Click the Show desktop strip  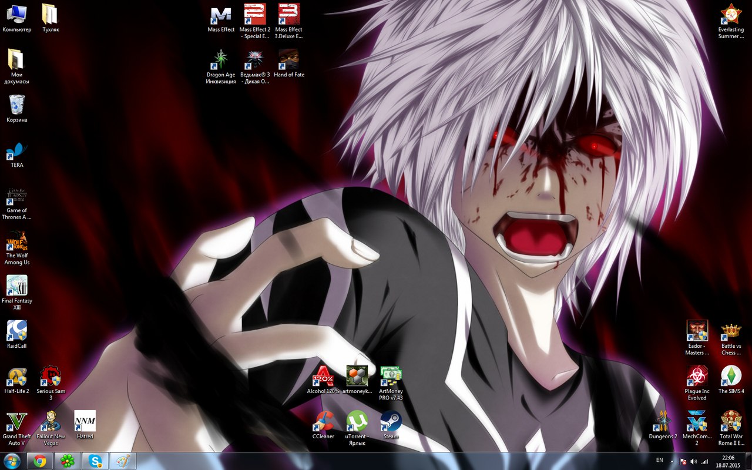[748, 461]
